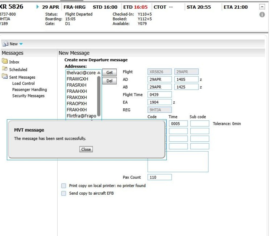
Task: Click blue arrow beside flight XR 5826
Action: pyautogui.click(x=38, y=7)
